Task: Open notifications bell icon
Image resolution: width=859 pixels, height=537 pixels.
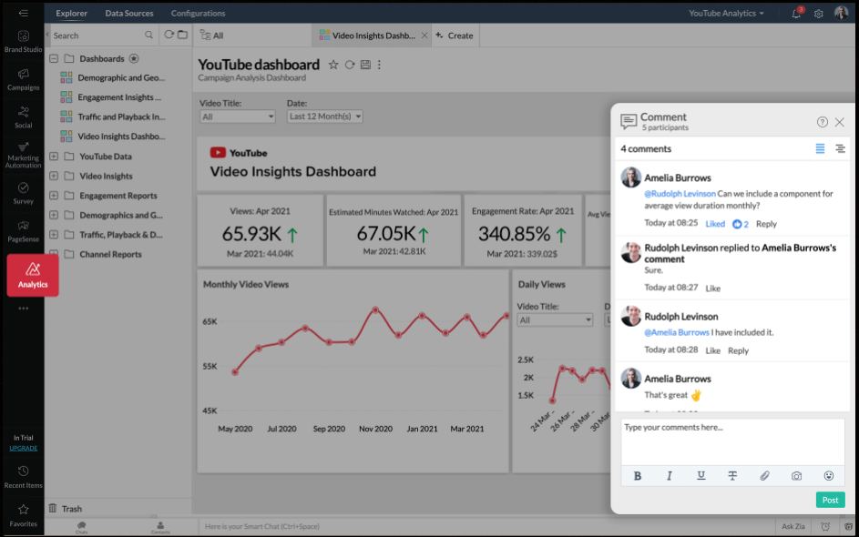Action: tap(796, 13)
